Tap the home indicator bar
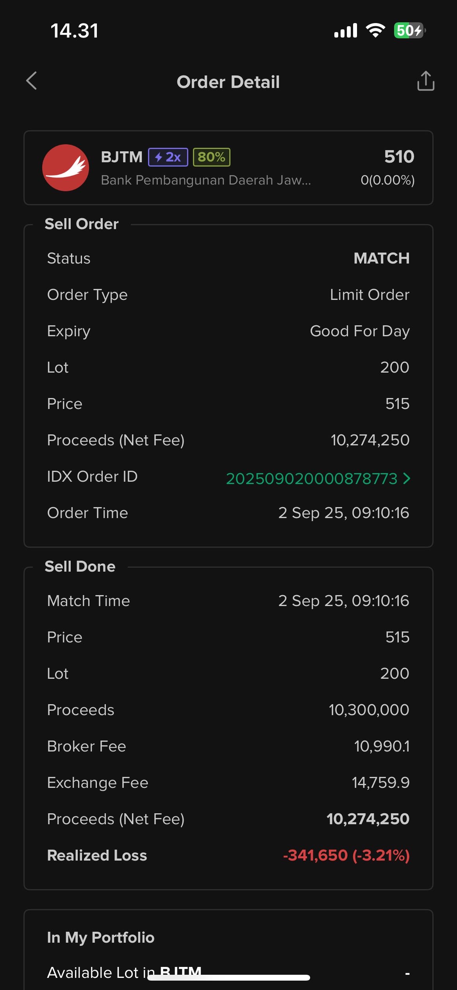The height and width of the screenshot is (990, 457). coord(229,977)
